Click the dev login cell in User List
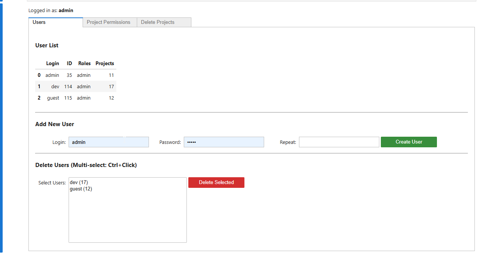The height and width of the screenshot is (256, 479). [55, 87]
